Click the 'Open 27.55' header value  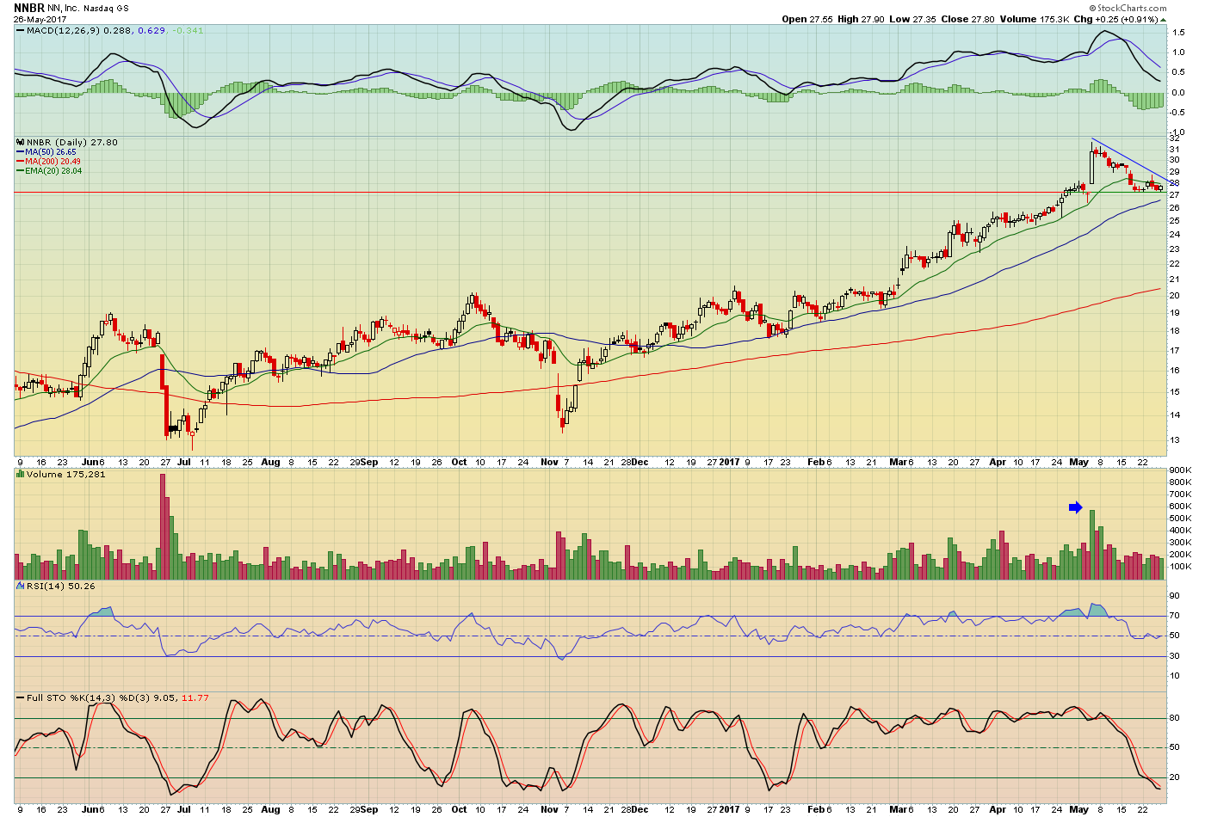pyautogui.click(x=807, y=19)
